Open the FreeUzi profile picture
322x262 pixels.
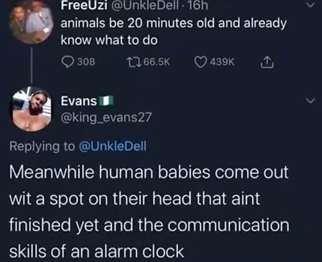pos(31,22)
